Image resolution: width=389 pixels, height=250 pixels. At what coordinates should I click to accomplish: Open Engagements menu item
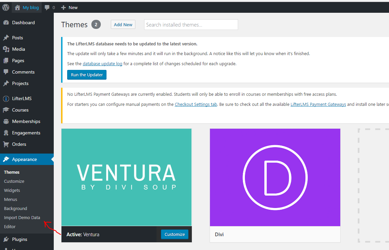pos(27,133)
